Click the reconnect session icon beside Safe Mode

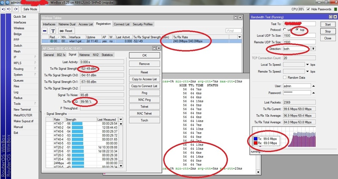point(16,9)
